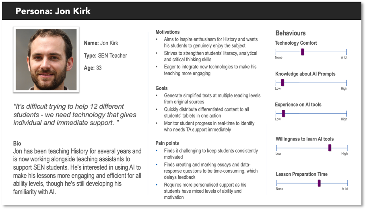The height and width of the screenshot is (210, 367).
Task: Click the Bio heading
Action: click(x=17, y=143)
